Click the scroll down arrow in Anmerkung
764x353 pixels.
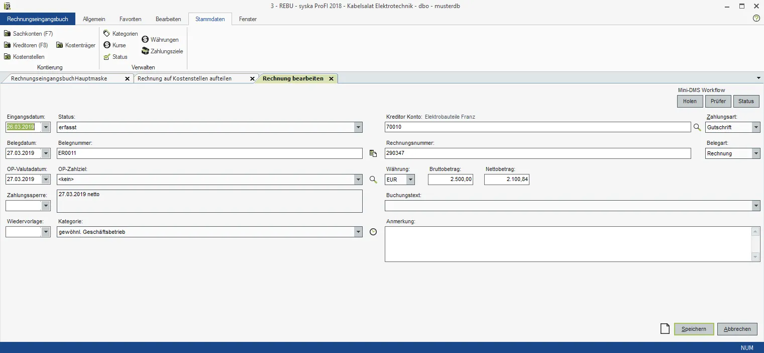coord(755,257)
